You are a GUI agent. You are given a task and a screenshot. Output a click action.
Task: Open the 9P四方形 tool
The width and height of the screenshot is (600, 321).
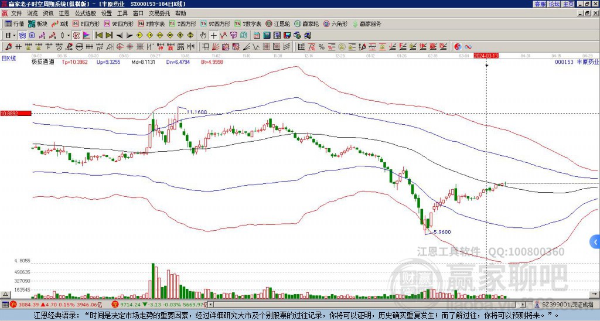118,23
